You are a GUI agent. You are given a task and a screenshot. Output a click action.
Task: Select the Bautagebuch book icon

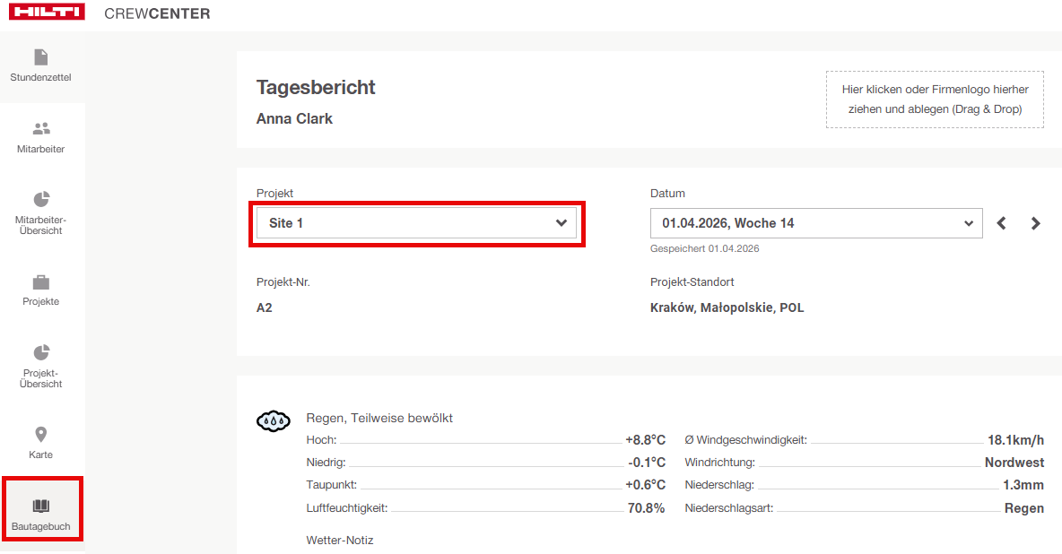pos(41,506)
